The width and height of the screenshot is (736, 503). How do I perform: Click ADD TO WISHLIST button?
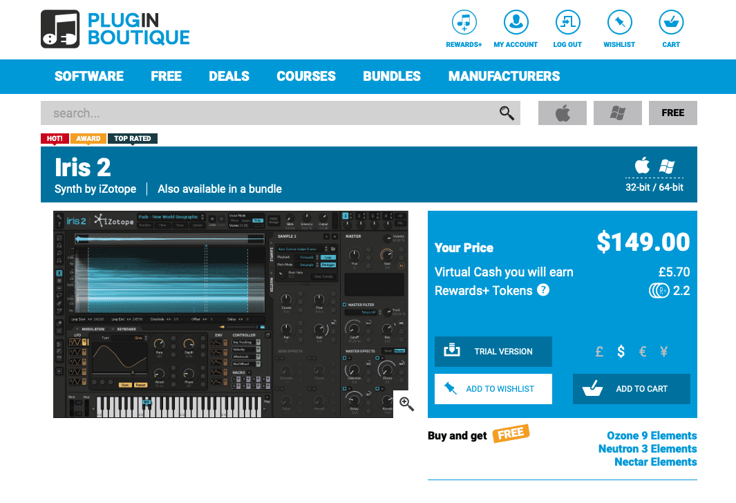[493, 389]
